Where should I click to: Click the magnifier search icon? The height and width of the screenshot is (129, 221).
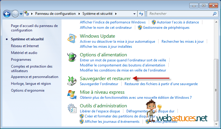(214, 14)
